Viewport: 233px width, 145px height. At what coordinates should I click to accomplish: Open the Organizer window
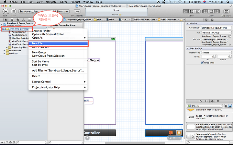coord(227,11)
